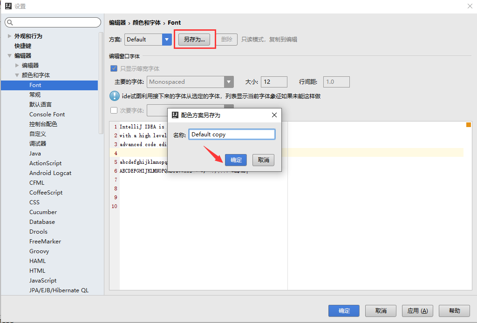Click the IntelliJ logo in the Settings title bar

(x=8, y=6)
